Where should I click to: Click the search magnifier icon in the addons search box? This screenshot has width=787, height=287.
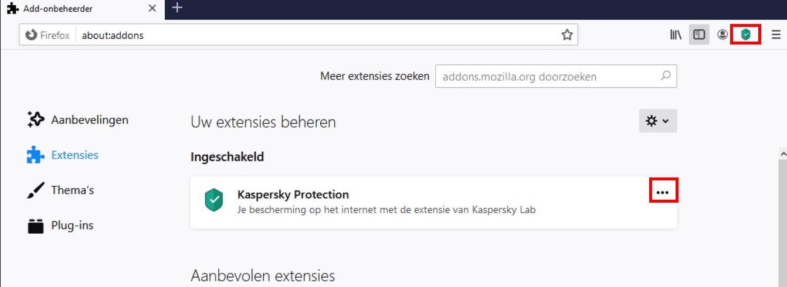[x=665, y=76]
